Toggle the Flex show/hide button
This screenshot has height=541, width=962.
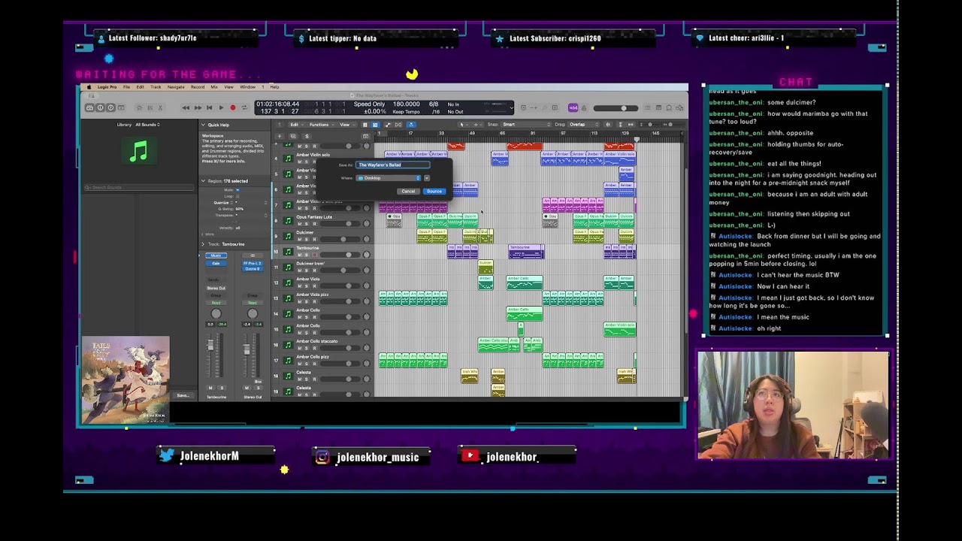[398, 125]
